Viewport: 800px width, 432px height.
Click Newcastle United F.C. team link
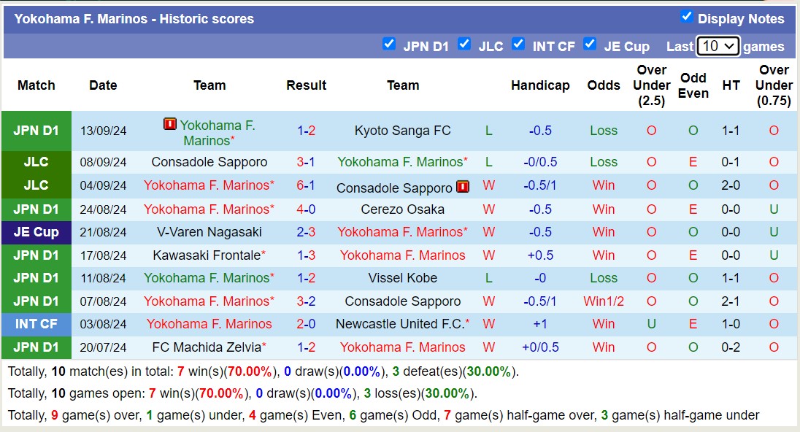pyautogui.click(x=400, y=324)
